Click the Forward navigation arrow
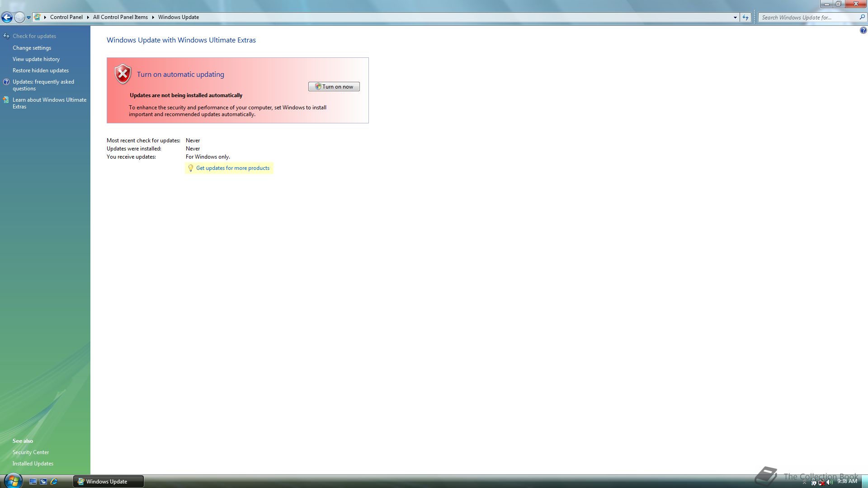The height and width of the screenshot is (488, 868). click(x=19, y=17)
